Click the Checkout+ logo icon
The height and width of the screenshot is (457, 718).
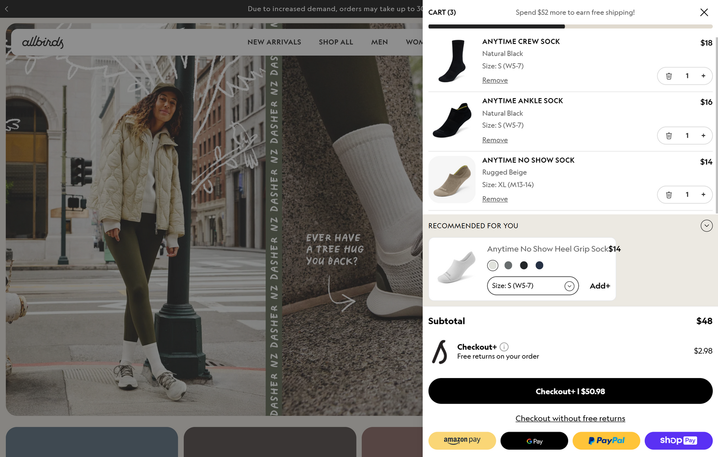click(x=440, y=352)
